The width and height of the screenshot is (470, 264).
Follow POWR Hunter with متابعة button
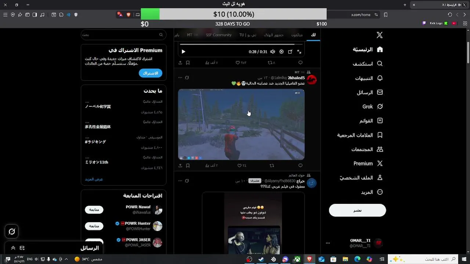94,226
